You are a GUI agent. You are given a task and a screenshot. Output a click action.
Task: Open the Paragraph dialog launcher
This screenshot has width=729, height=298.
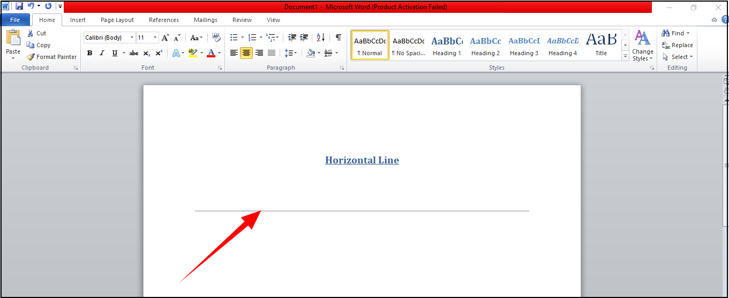pos(342,68)
